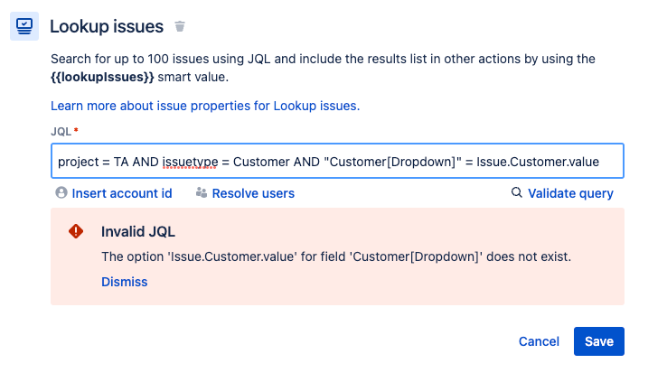
Task: Run Validate query
Action: (570, 193)
